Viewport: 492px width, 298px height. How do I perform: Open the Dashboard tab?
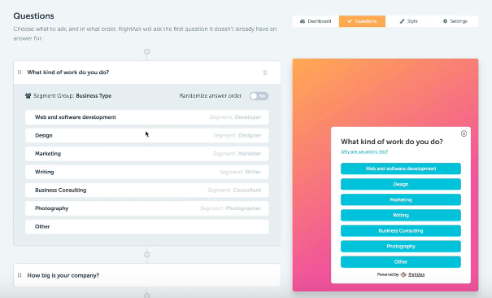[x=316, y=21]
